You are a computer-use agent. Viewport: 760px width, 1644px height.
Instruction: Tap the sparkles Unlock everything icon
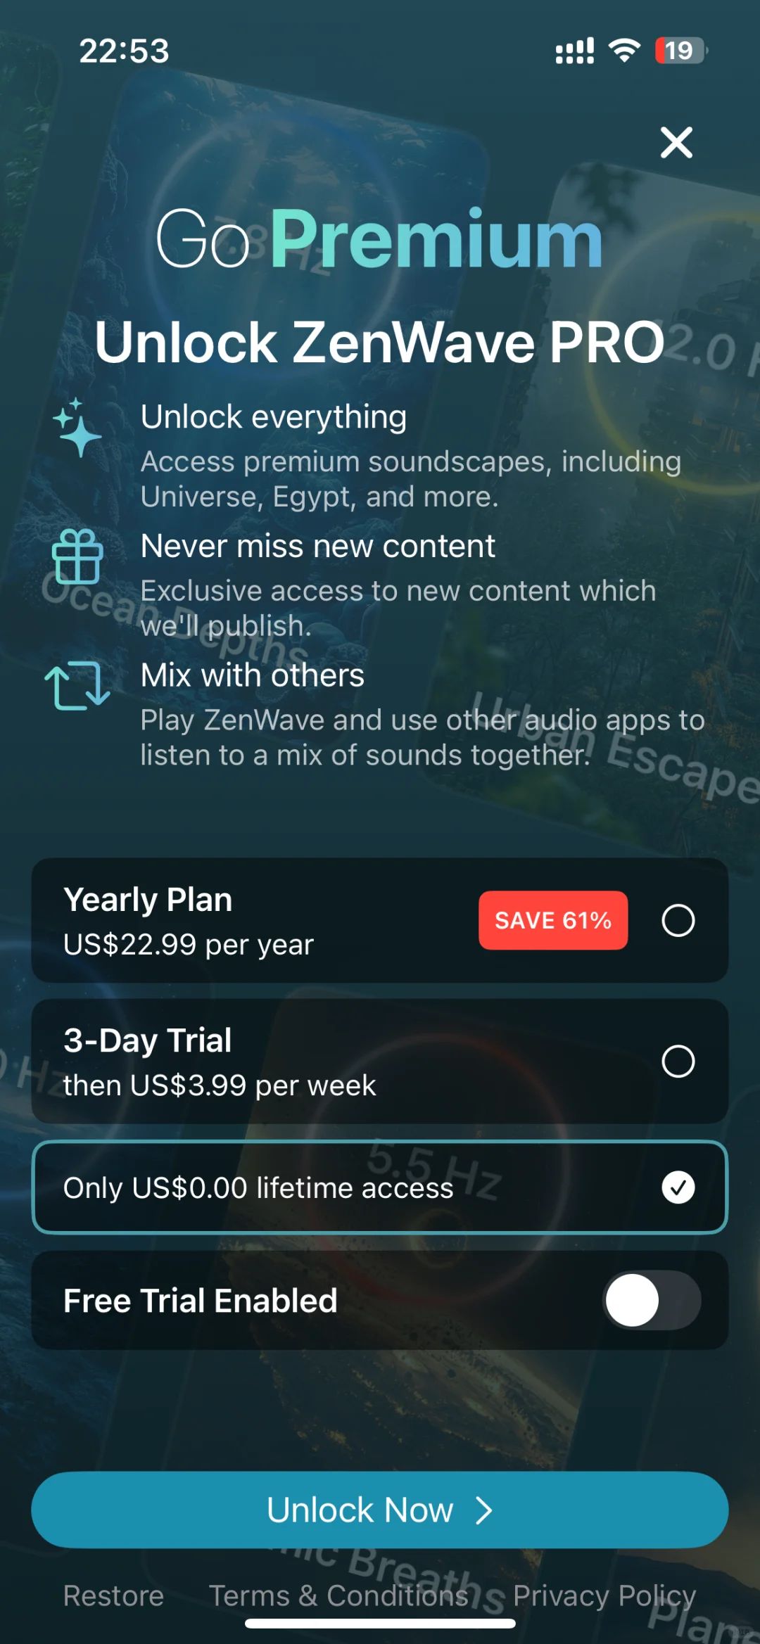pos(77,428)
